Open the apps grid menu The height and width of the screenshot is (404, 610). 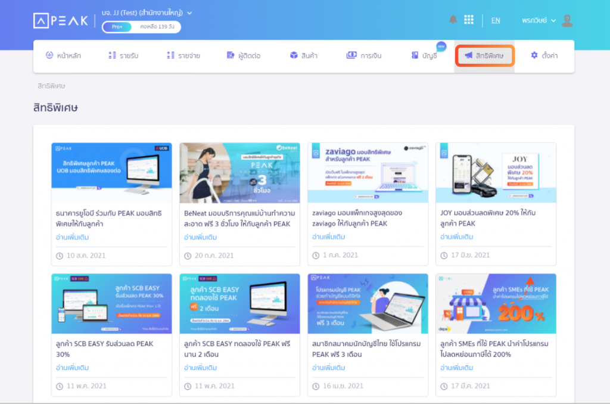pos(469,20)
